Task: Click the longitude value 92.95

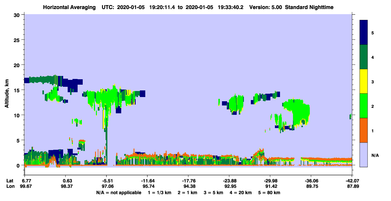Action: coord(230,187)
